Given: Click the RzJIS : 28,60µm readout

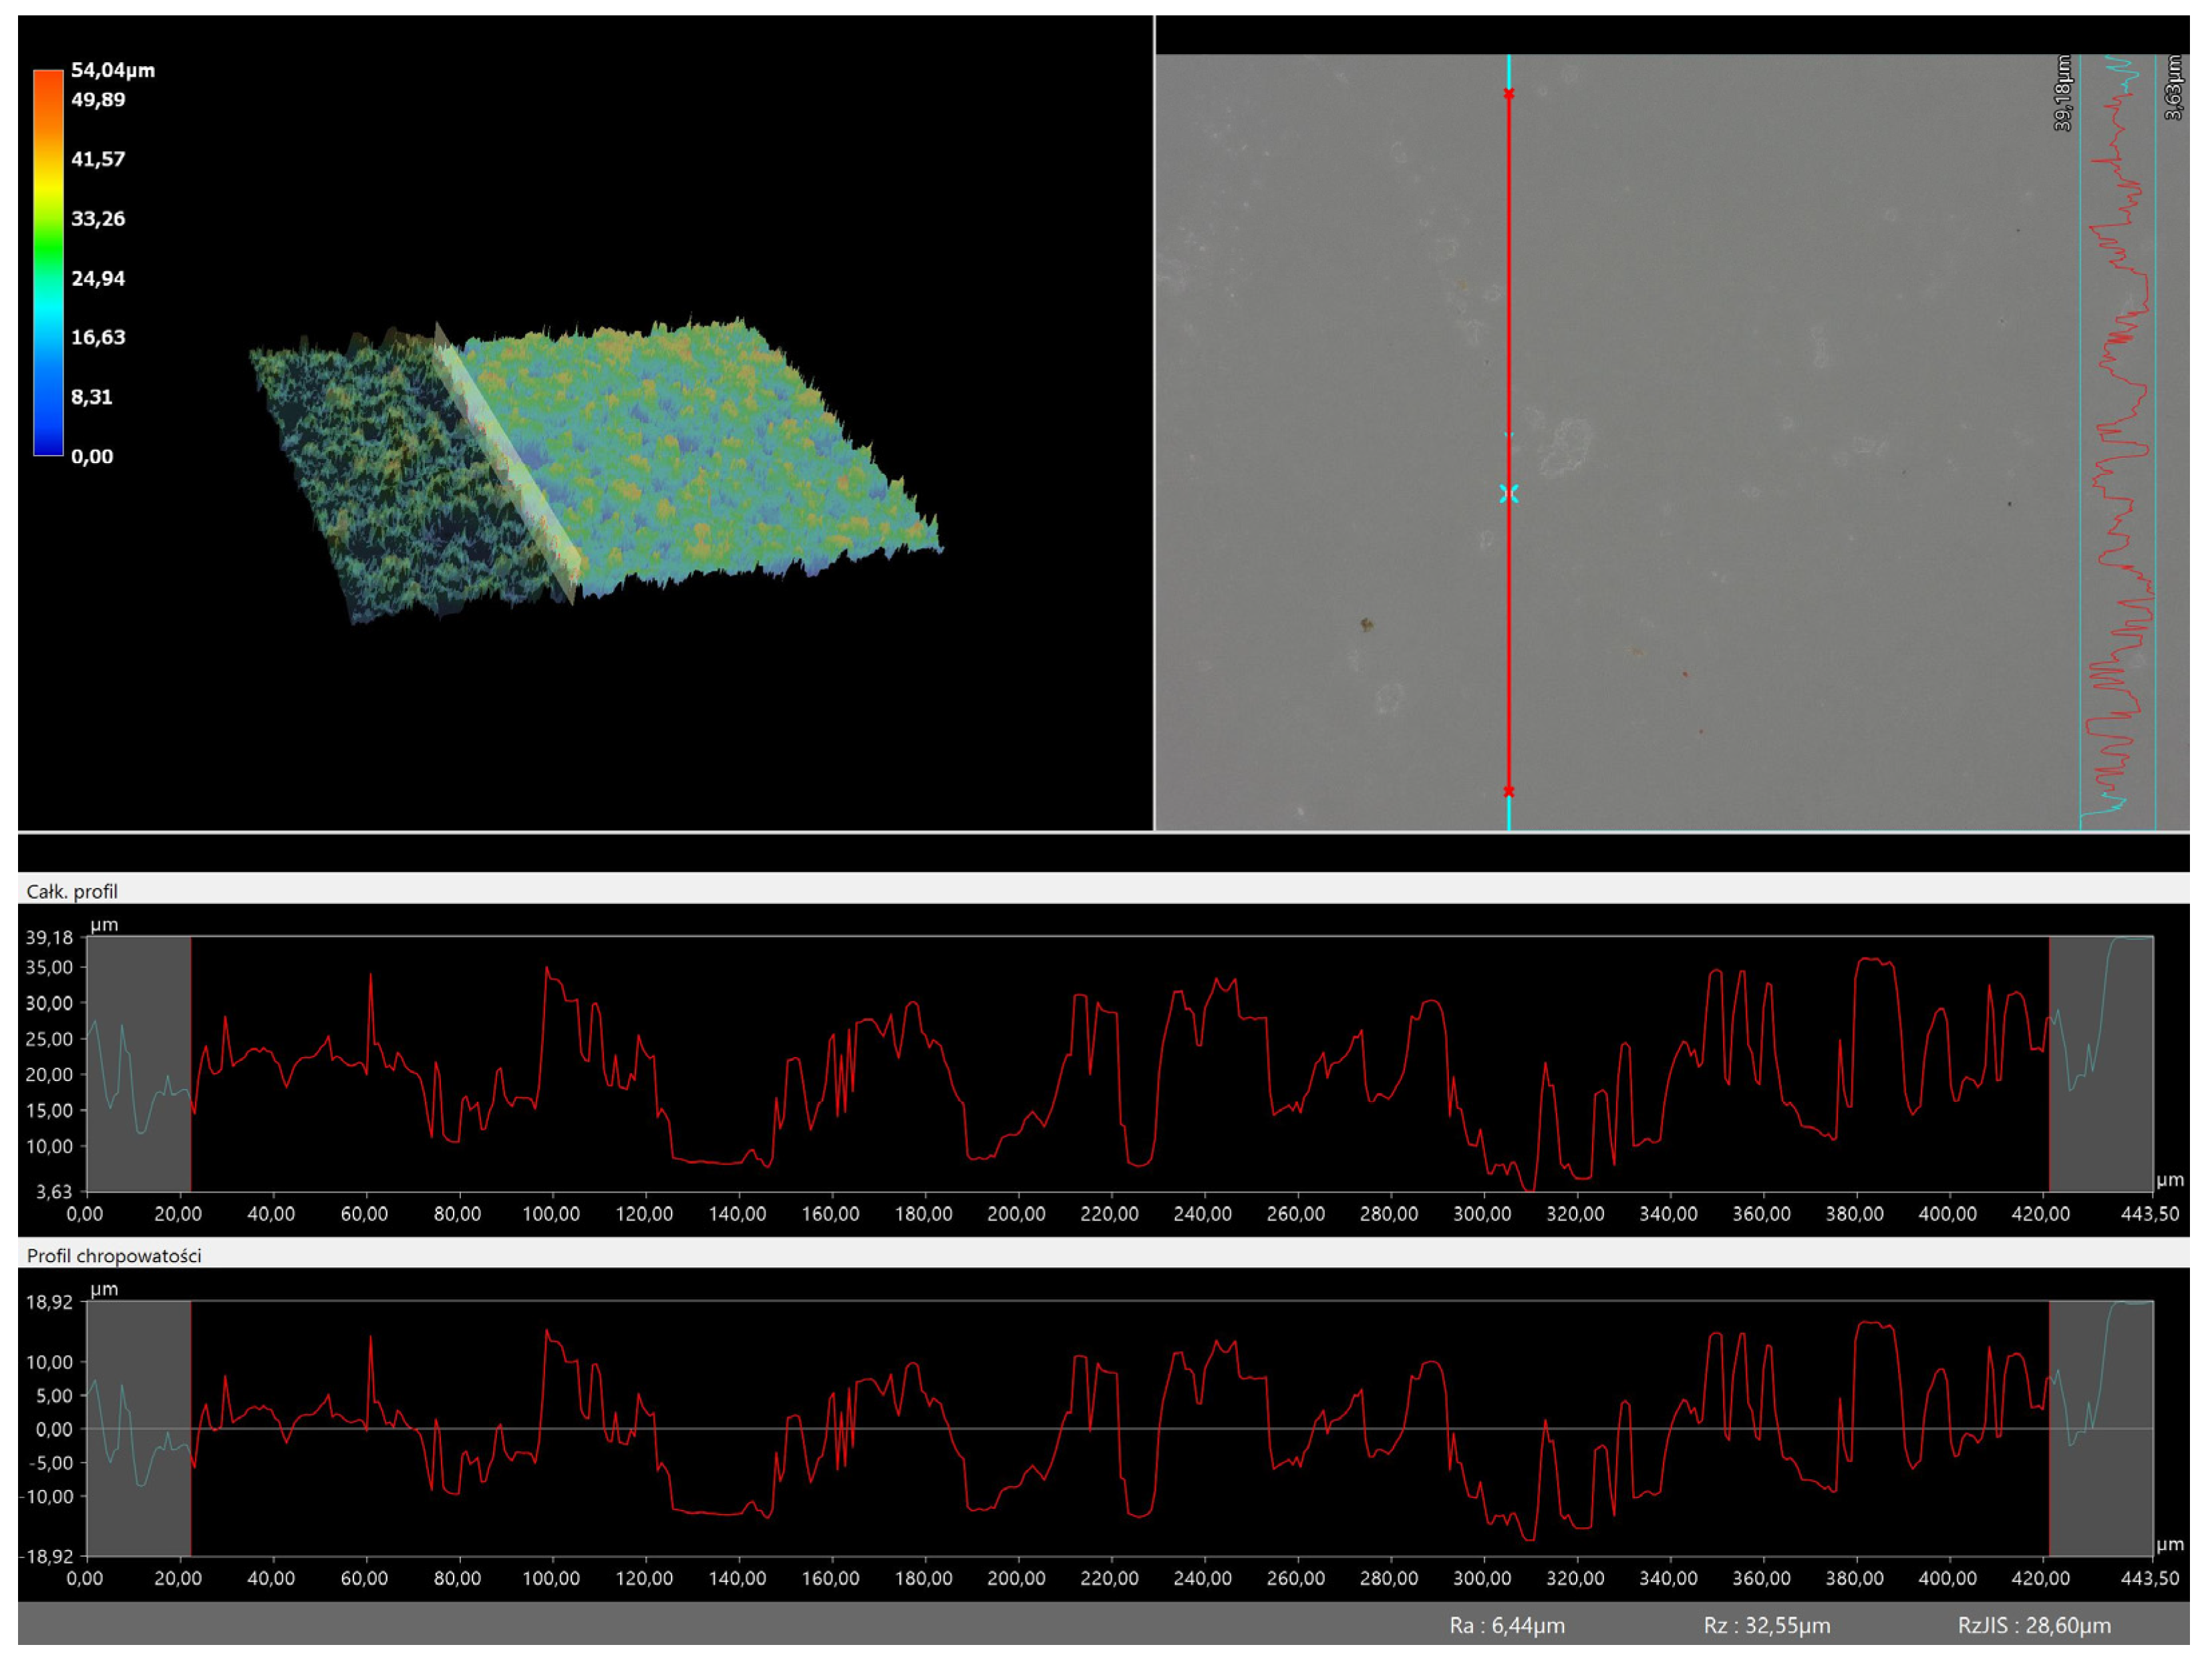Looking at the screenshot, I should [x=2034, y=1625].
